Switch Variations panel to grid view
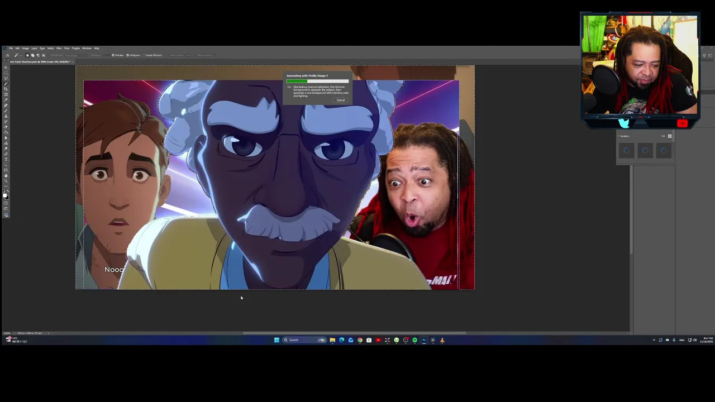Image resolution: width=715 pixels, height=402 pixels. click(x=670, y=136)
